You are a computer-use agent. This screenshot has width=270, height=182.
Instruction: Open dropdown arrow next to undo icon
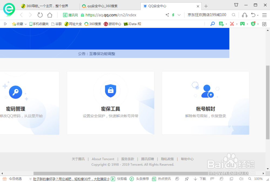[x=258, y=15]
